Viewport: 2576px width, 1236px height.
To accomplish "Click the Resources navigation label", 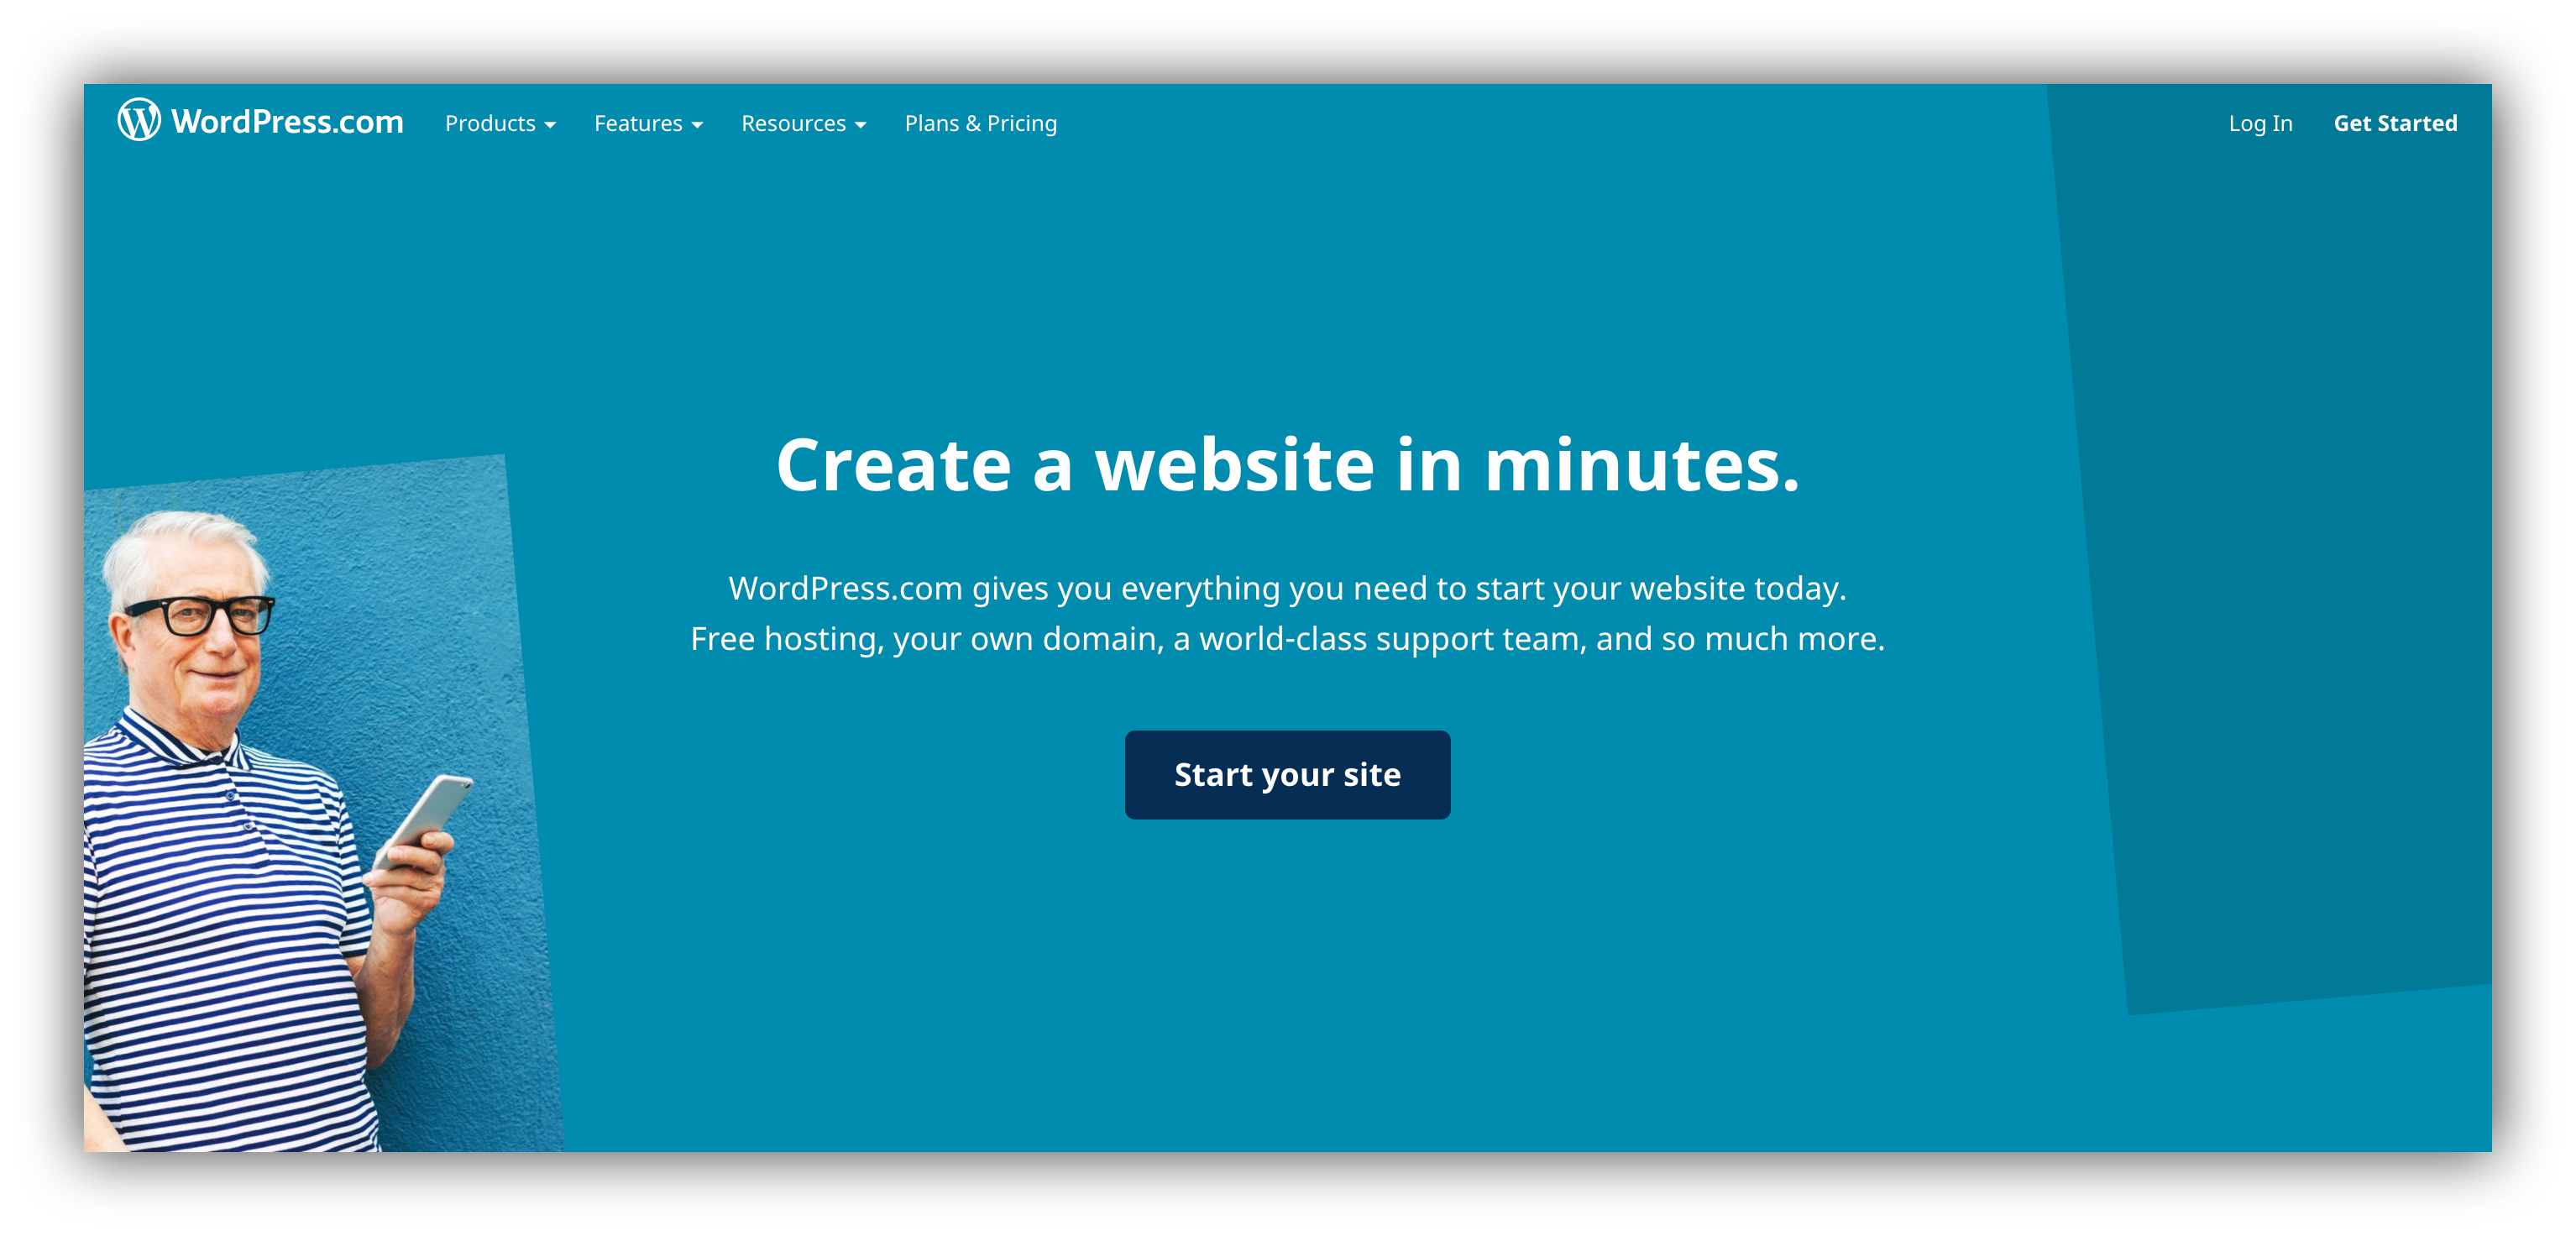I will coord(797,123).
